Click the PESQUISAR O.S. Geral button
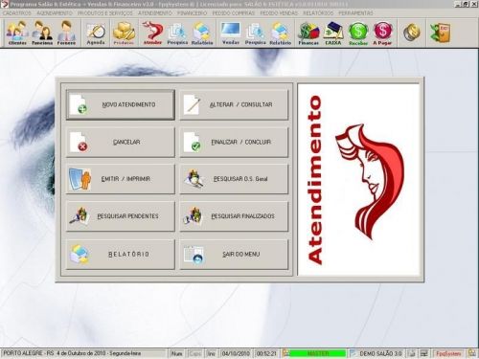Screen dimensions: 479x359 pos(234,179)
